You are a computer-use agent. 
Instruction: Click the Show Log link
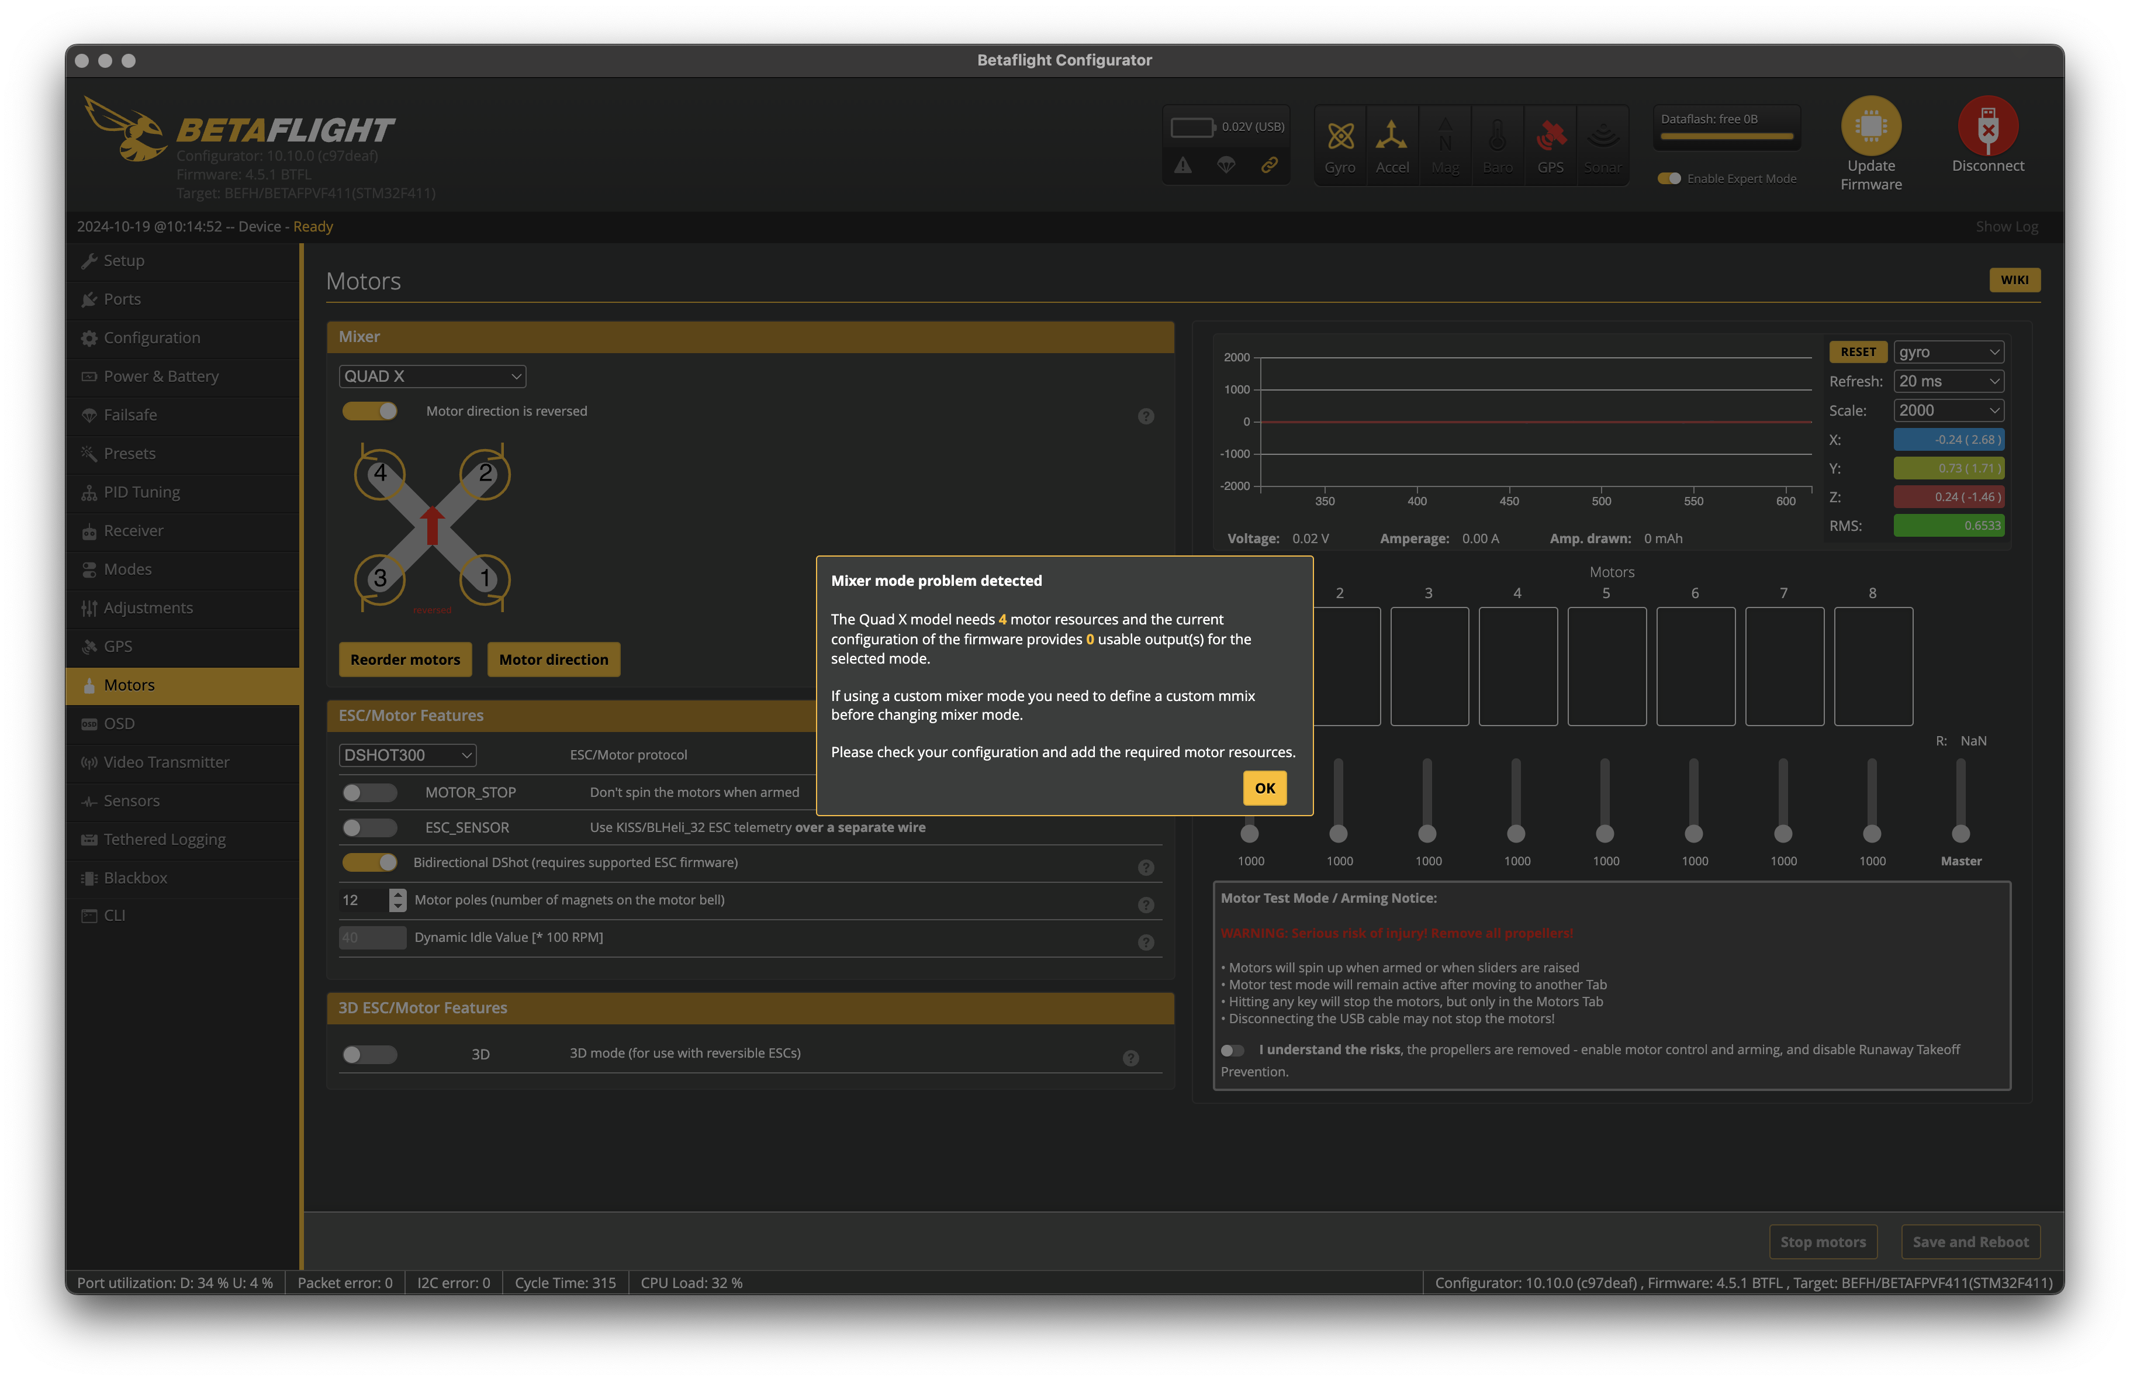pos(2007,226)
